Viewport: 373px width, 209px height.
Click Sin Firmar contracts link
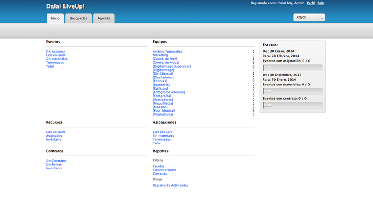[54, 165]
